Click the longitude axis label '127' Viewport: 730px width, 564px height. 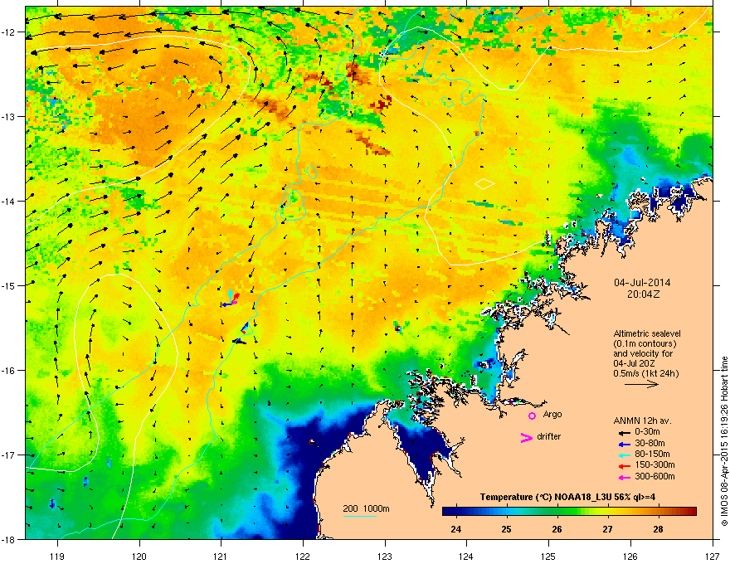pyautogui.click(x=713, y=556)
